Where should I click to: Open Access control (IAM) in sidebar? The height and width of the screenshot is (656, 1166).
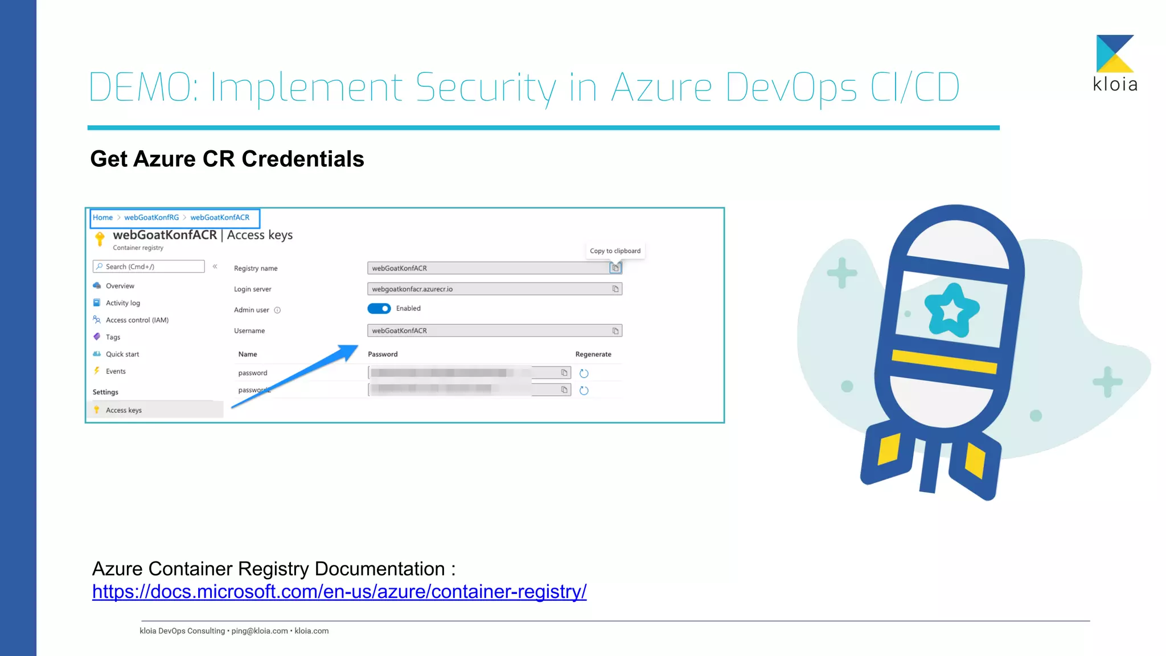click(137, 320)
